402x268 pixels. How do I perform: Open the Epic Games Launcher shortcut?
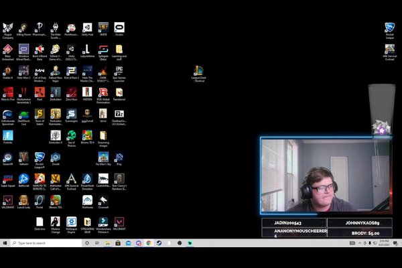119,70
